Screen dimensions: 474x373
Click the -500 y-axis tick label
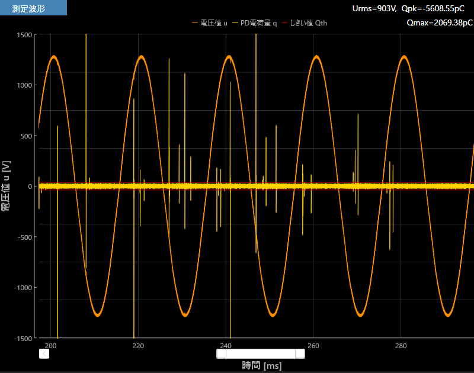click(x=25, y=237)
